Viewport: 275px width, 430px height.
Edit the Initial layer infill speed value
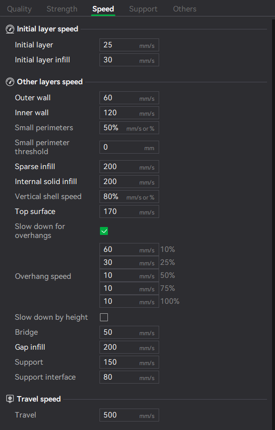(129, 60)
